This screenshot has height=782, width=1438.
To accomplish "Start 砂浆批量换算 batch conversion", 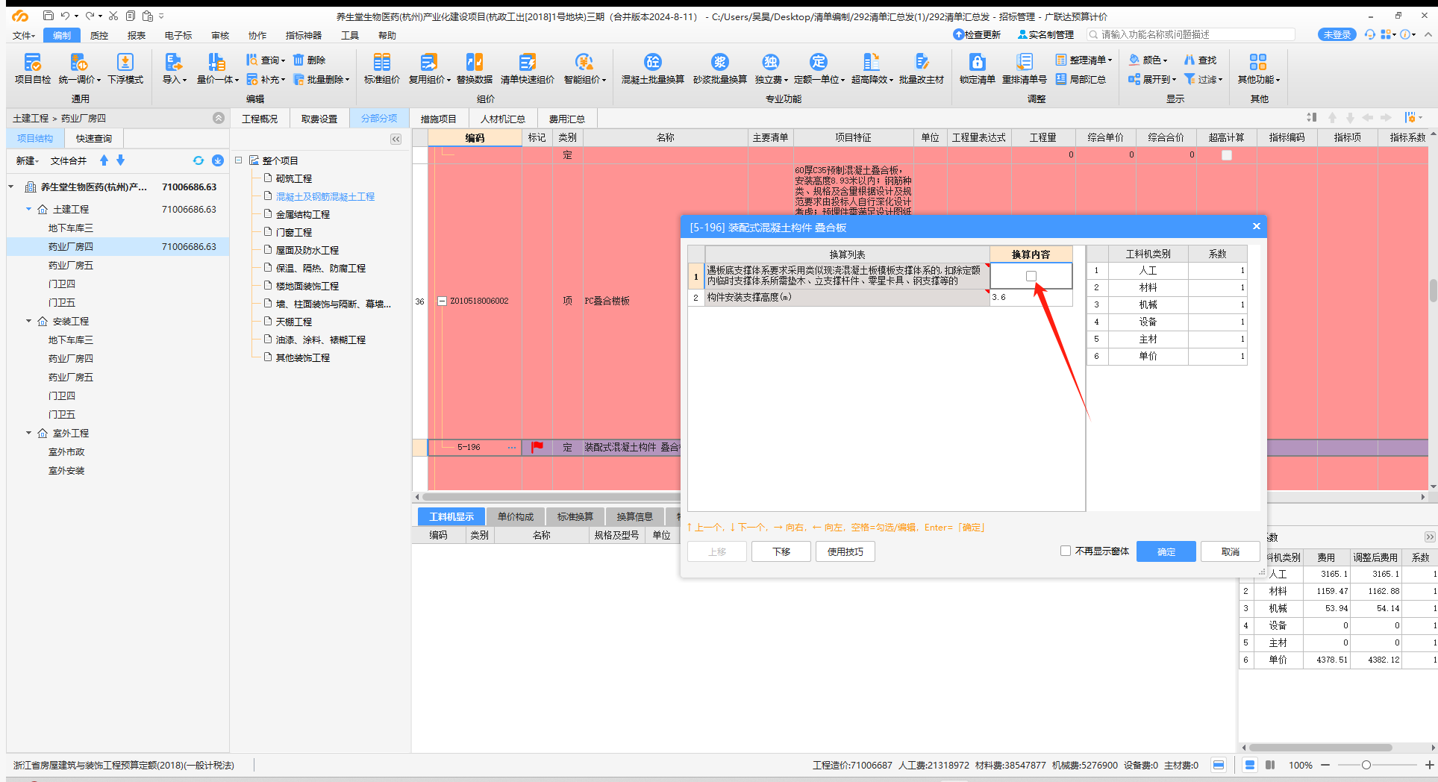I will click(720, 68).
